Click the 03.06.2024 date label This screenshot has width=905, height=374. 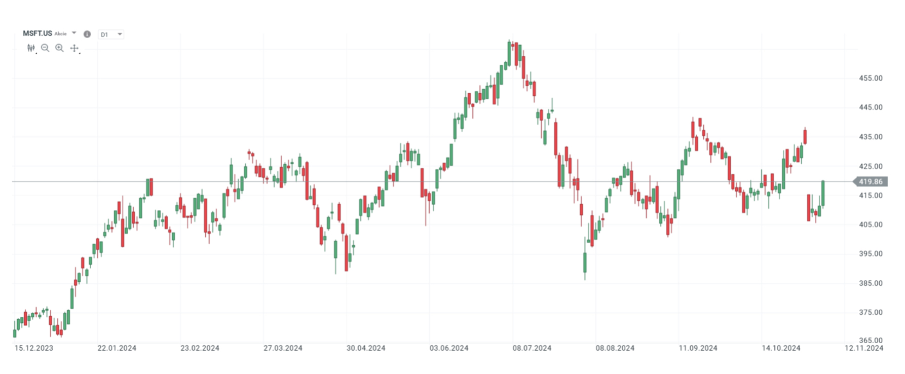[x=449, y=348]
